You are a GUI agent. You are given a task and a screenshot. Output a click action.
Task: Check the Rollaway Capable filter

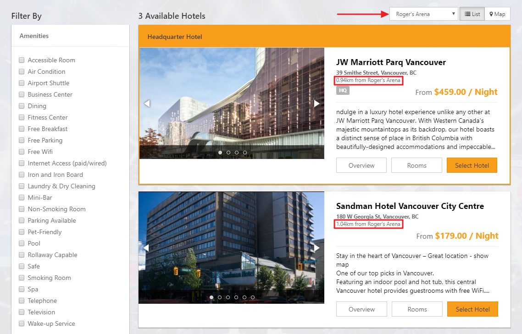(x=22, y=255)
